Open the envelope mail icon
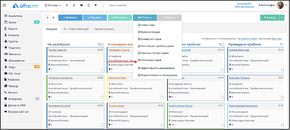The height and width of the screenshot is (130, 290). coord(81,5)
